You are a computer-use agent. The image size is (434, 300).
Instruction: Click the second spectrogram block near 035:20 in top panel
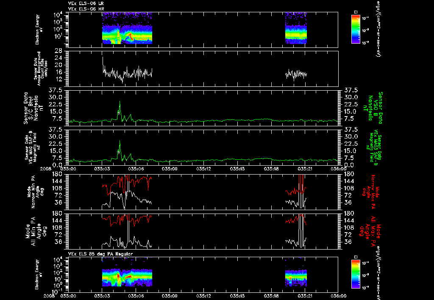(x=296, y=28)
